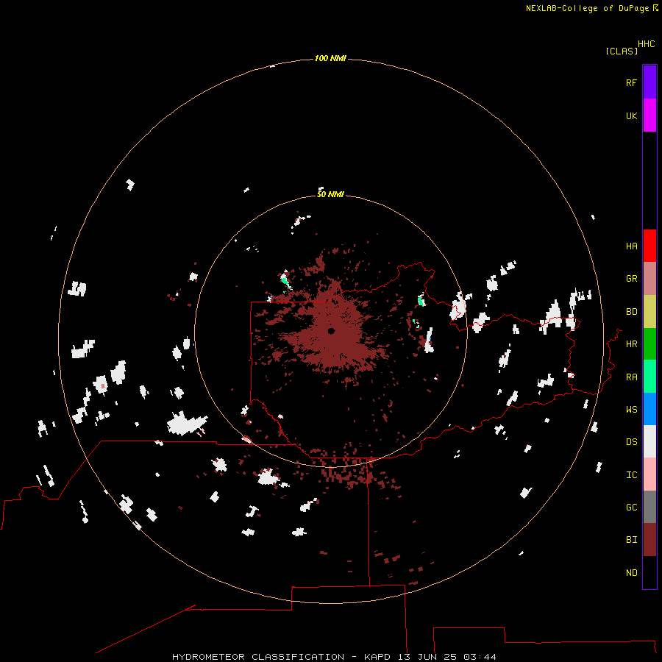Image resolution: width=662 pixels, height=662 pixels.
Task: Click the RF purple legend swatch
Action: click(649, 82)
